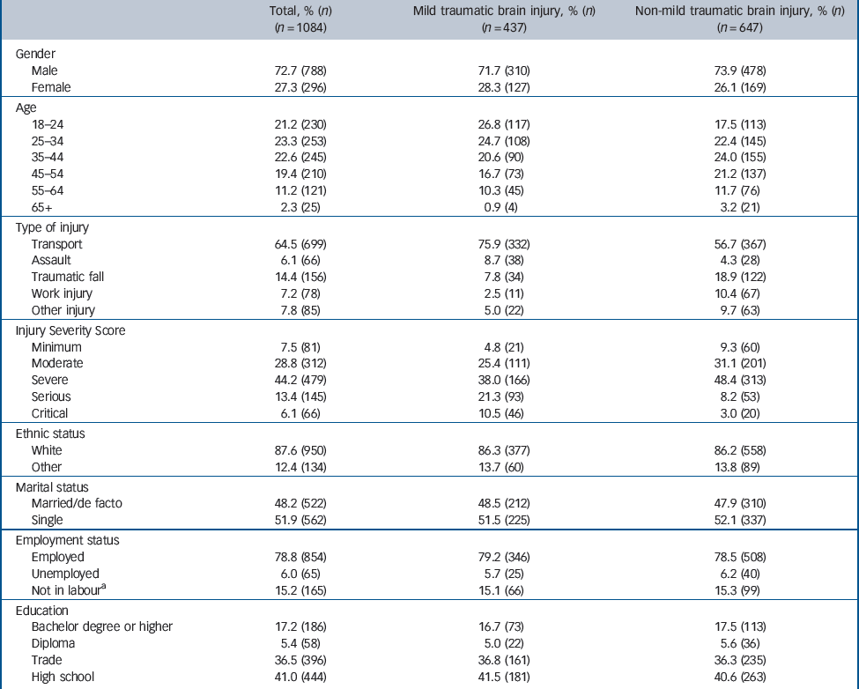The image size is (859, 689).
Task: Click the 'Total, % (n)' column header
Action: [x=302, y=11]
